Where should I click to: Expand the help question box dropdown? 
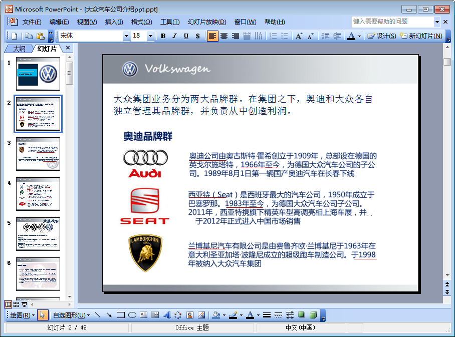point(437,22)
